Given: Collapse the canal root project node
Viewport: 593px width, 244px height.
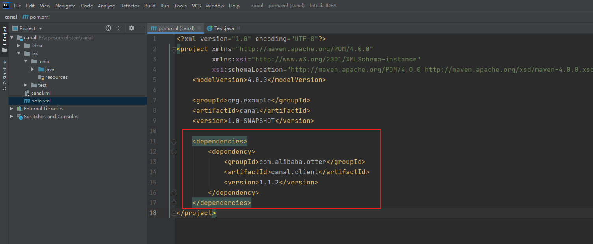Looking at the screenshot, I should [12, 38].
